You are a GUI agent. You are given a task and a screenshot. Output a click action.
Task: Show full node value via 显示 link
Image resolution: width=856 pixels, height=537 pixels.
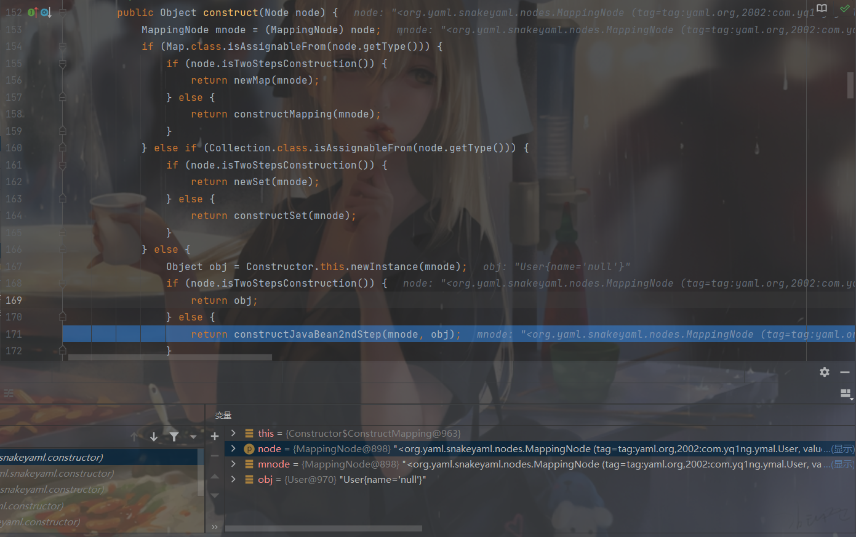[842, 449]
